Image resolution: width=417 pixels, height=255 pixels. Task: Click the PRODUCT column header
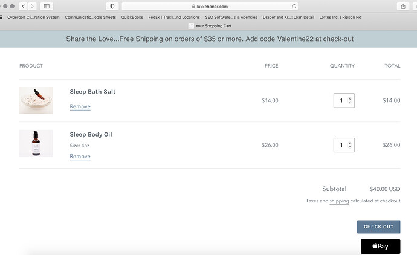click(x=31, y=66)
